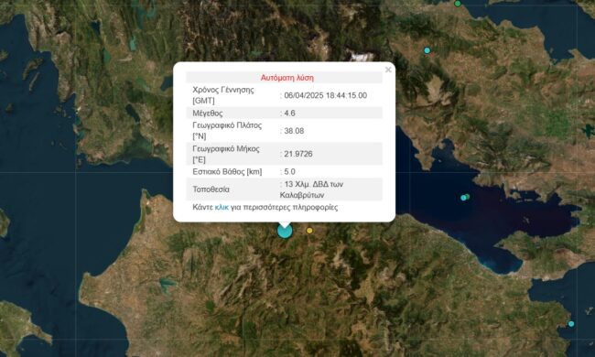This screenshot has height=357, width=595.
Task: Click the 'Μέγεθος' label row
Action: (x=284, y=114)
